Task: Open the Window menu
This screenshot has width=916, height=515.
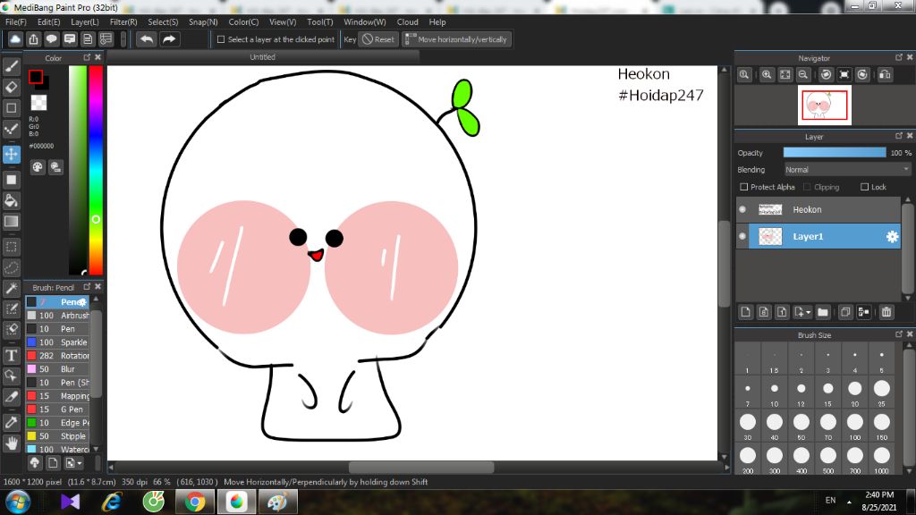Action: click(x=365, y=21)
